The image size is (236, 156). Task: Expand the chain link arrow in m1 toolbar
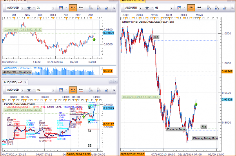[34, 90]
